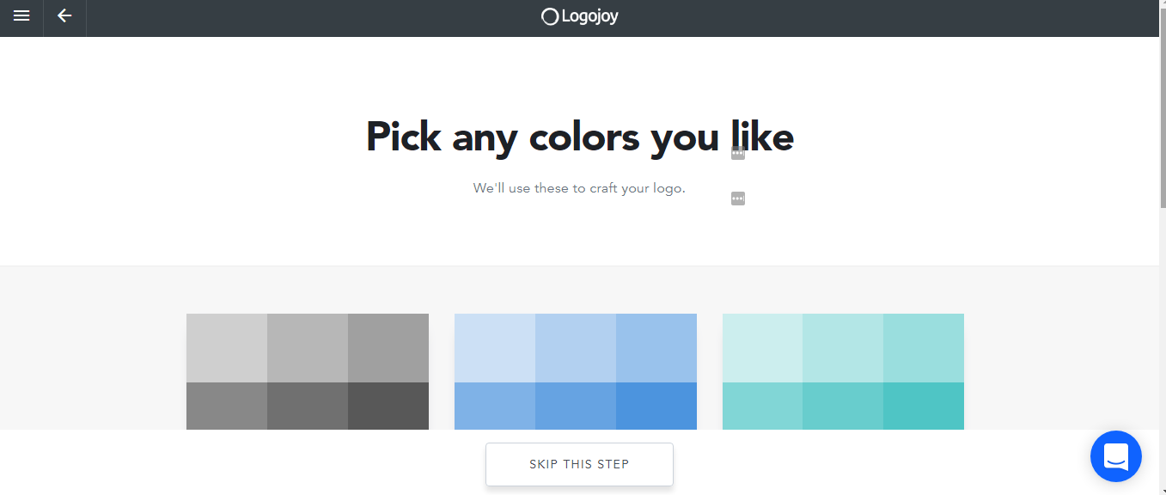
Task: Click the Pick any colors you like heading
Action: pos(580,137)
